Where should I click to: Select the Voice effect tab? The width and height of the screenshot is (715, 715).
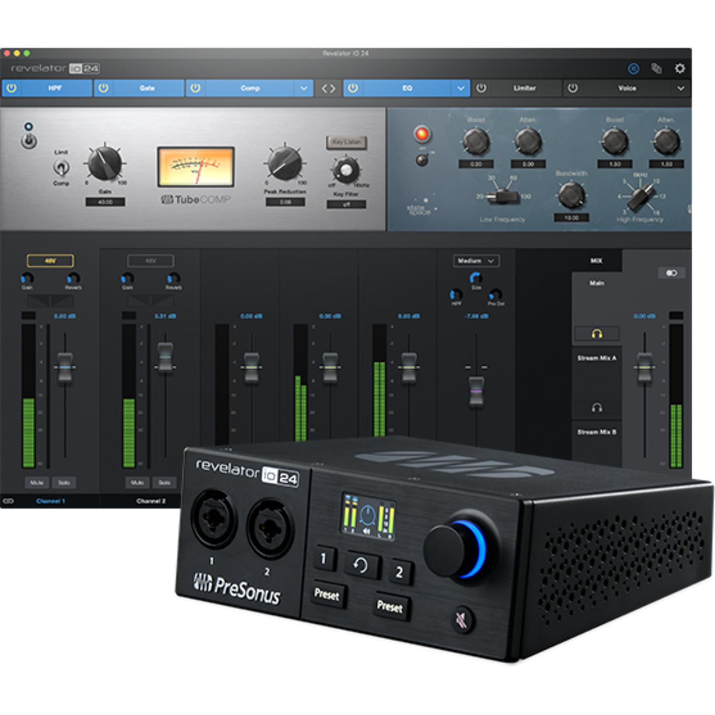627,88
